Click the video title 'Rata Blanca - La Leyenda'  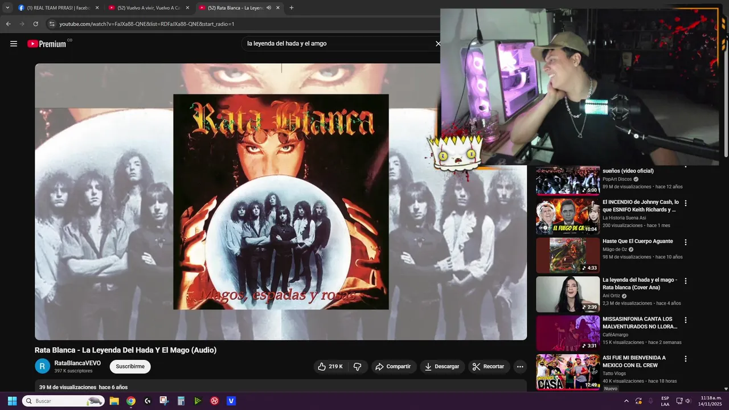pyautogui.click(x=126, y=350)
